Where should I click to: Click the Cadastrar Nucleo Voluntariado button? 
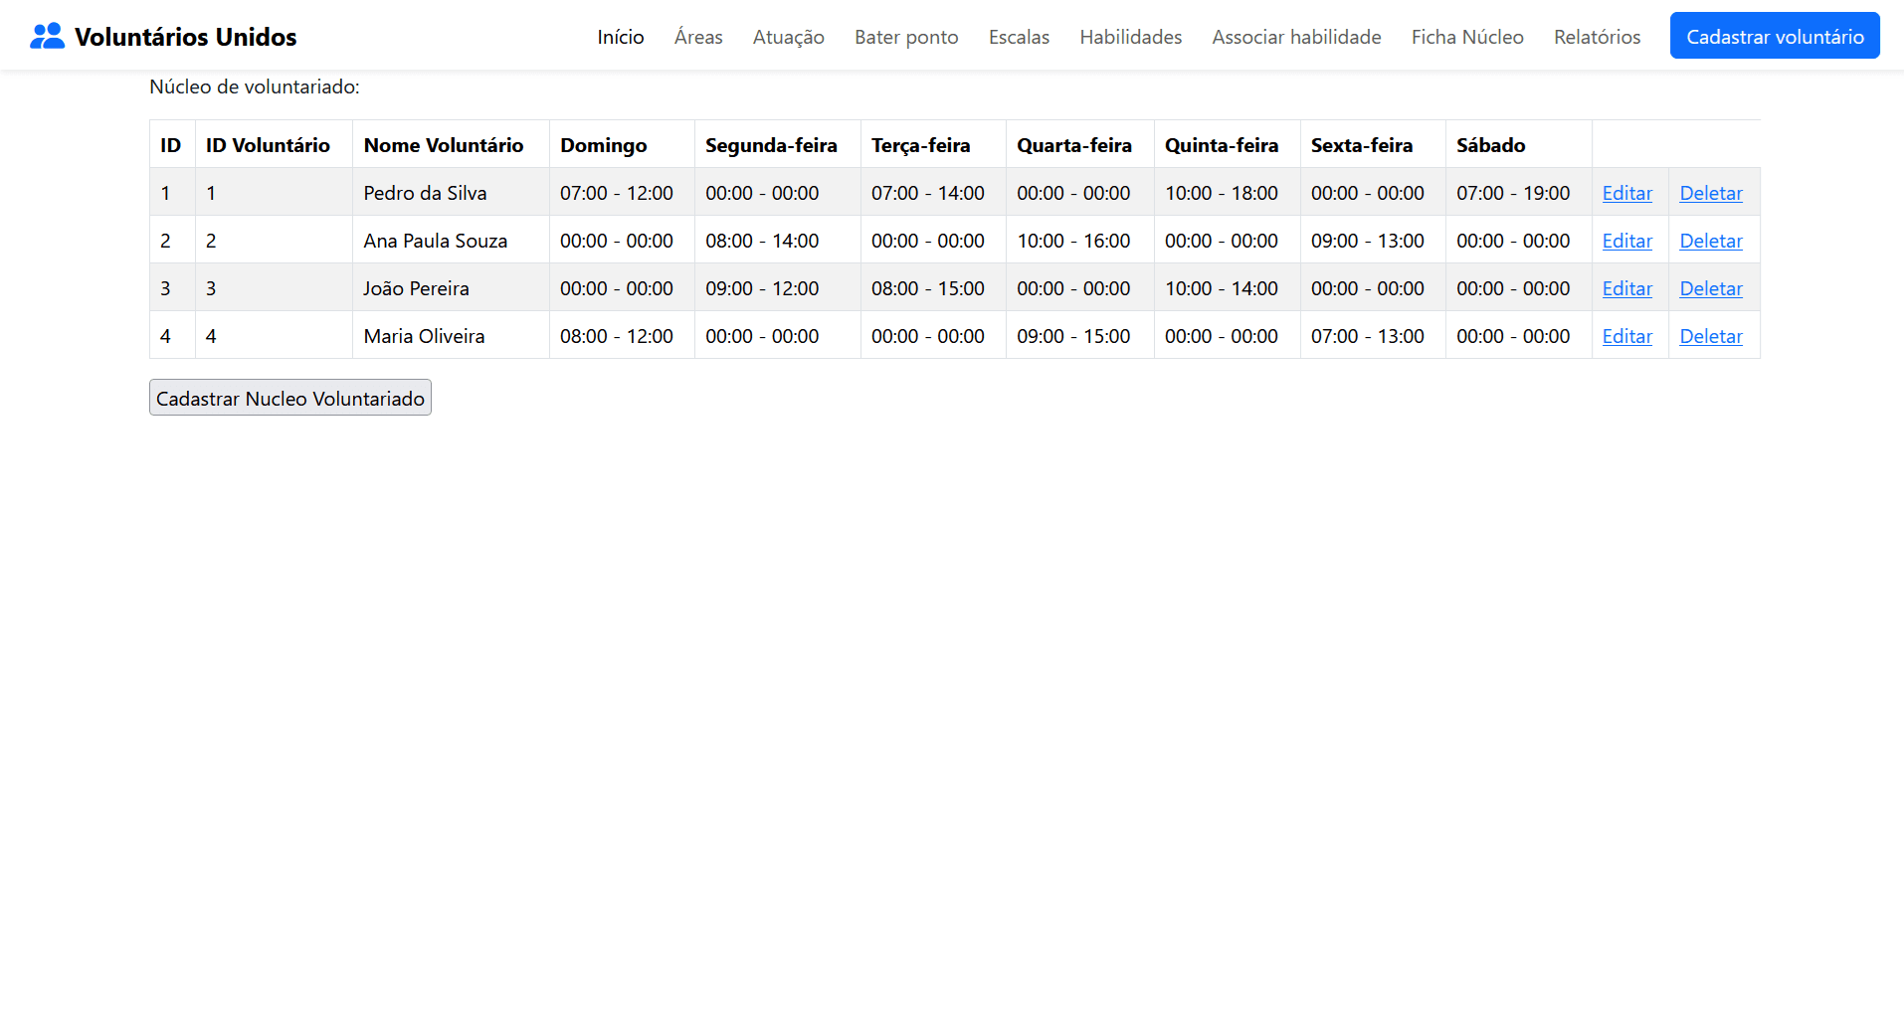[289, 398]
